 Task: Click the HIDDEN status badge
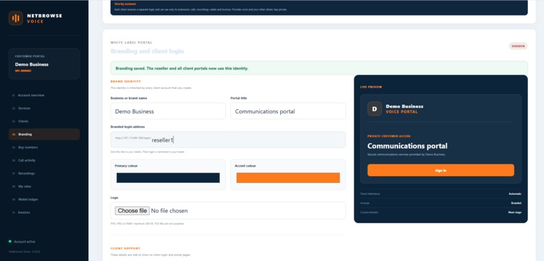(x=518, y=46)
